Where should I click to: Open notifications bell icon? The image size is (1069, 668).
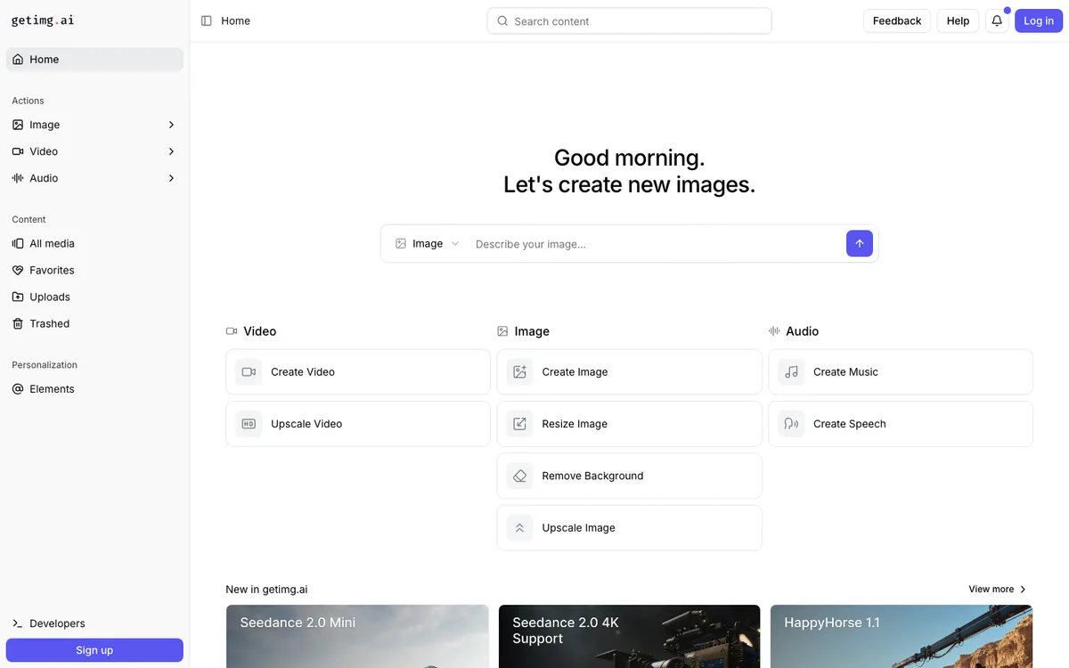coord(997,20)
